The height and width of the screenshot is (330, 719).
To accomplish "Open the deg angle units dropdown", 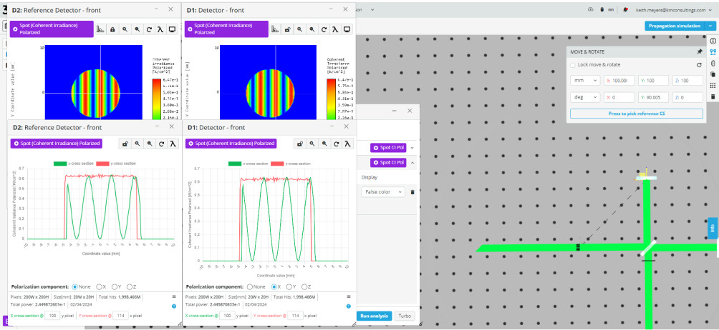I will coord(585,97).
